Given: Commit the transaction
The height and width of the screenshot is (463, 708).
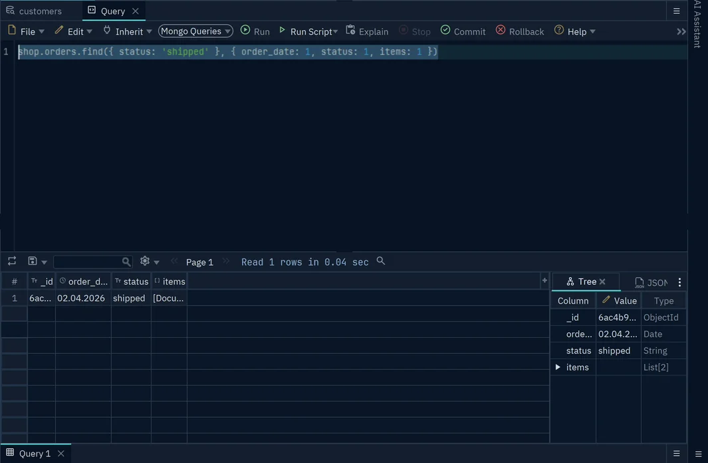Looking at the screenshot, I should (x=463, y=31).
